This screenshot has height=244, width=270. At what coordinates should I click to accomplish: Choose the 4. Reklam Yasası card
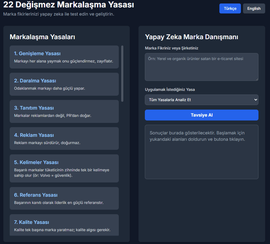tap(64, 139)
